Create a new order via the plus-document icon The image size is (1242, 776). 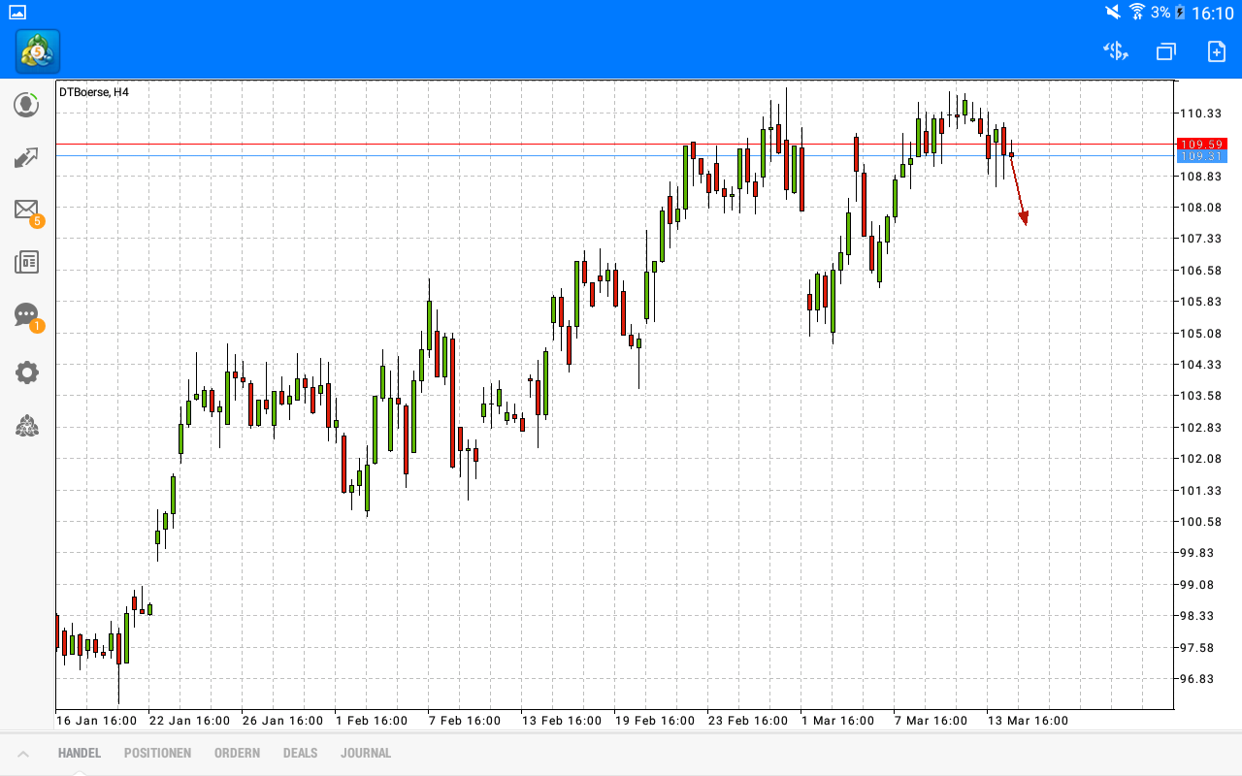1214,51
